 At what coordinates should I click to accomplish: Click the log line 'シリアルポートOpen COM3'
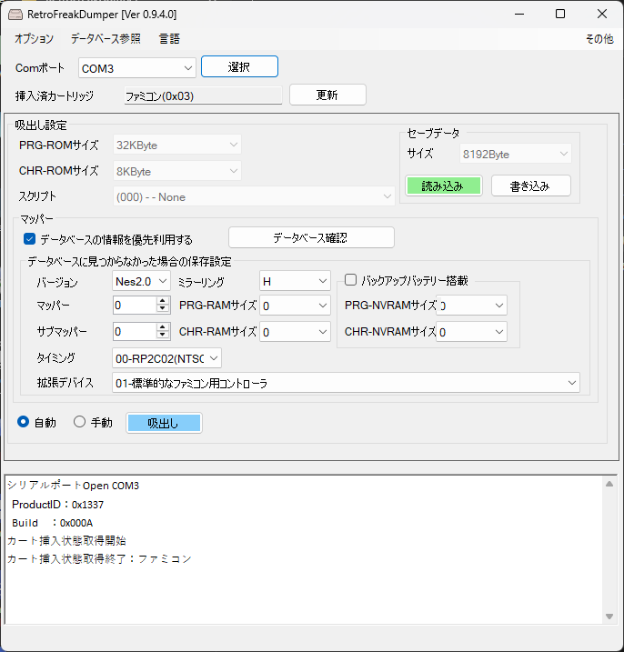coord(73,486)
